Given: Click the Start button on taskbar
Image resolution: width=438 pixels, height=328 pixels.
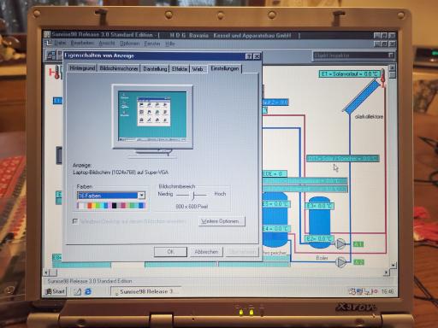Looking at the screenshot, I should [x=56, y=291].
